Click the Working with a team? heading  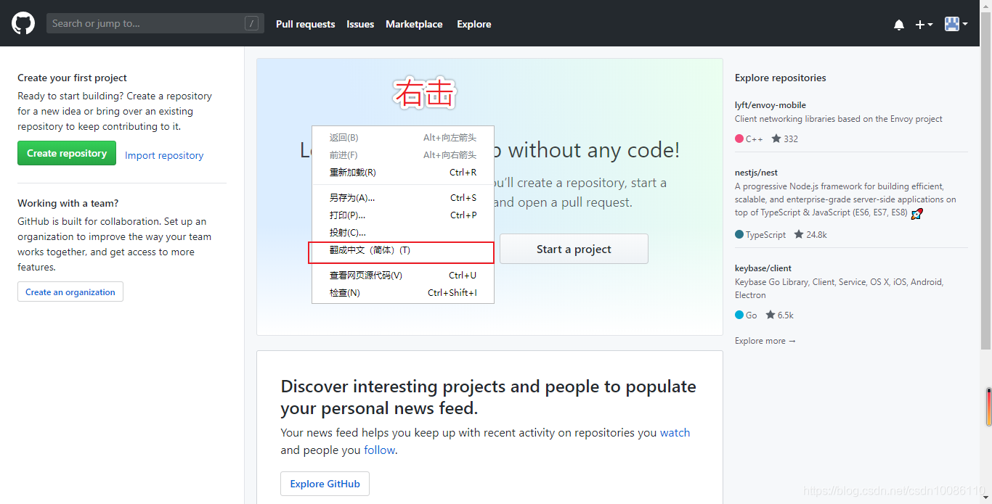point(68,203)
